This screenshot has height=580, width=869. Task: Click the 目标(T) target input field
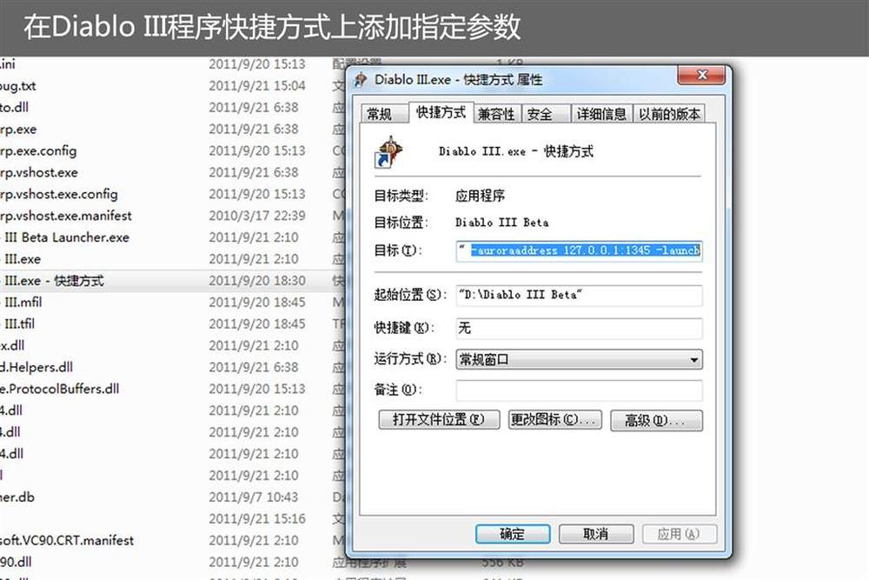tap(579, 250)
